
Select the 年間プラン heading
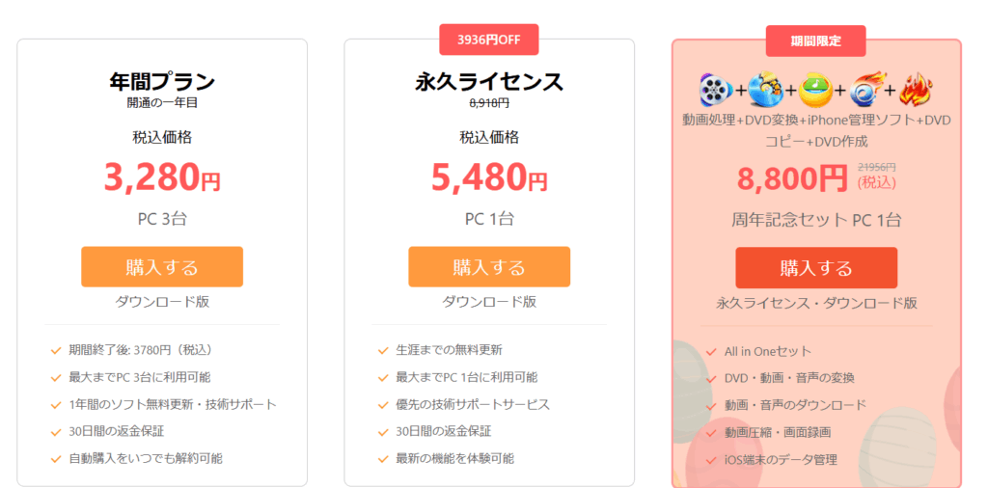(162, 82)
